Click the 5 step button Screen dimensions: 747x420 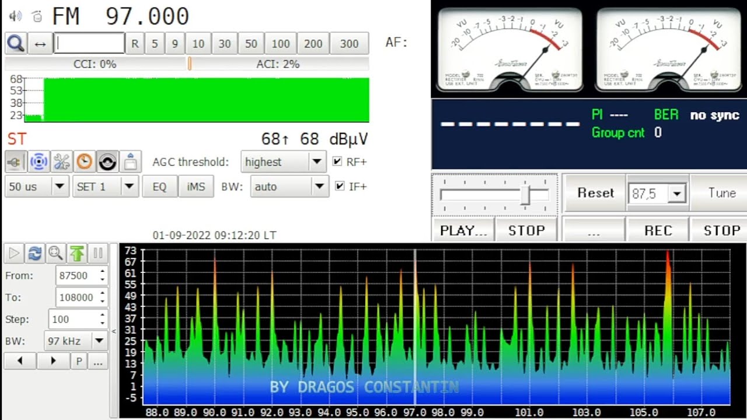[155, 44]
